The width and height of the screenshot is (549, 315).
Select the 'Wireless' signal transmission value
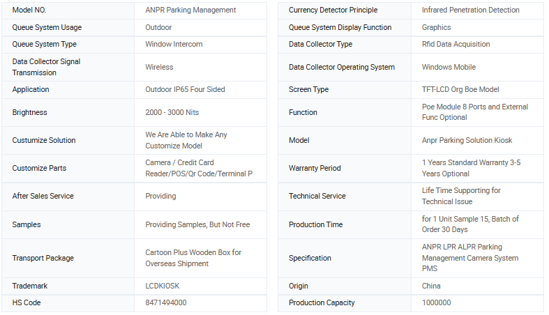tap(159, 67)
